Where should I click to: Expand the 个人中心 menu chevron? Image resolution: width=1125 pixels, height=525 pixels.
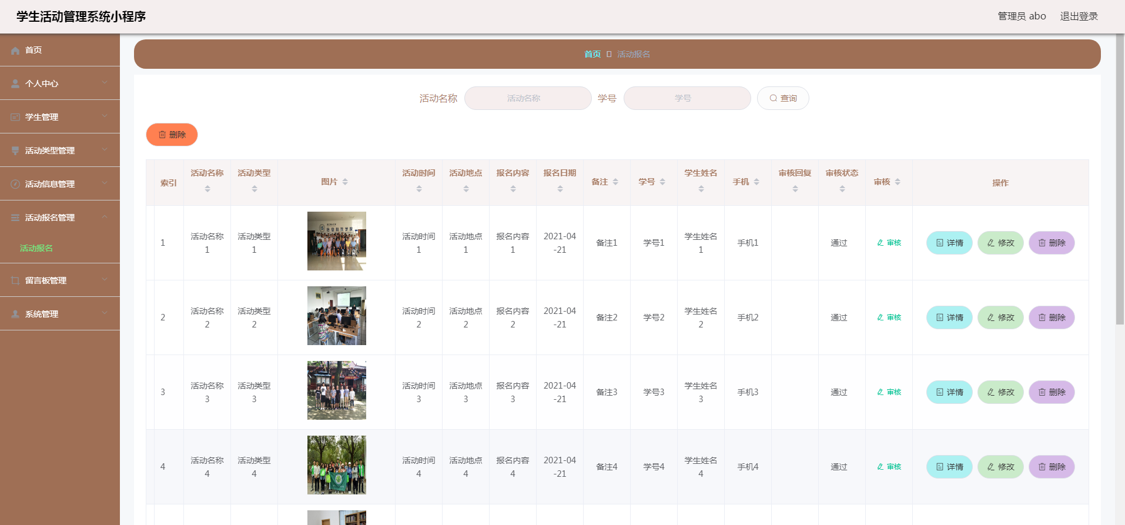(105, 83)
